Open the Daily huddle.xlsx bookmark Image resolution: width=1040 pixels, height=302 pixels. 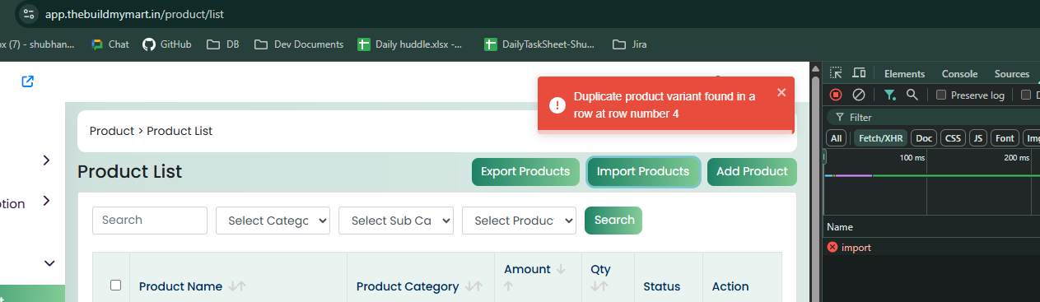[x=410, y=44]
